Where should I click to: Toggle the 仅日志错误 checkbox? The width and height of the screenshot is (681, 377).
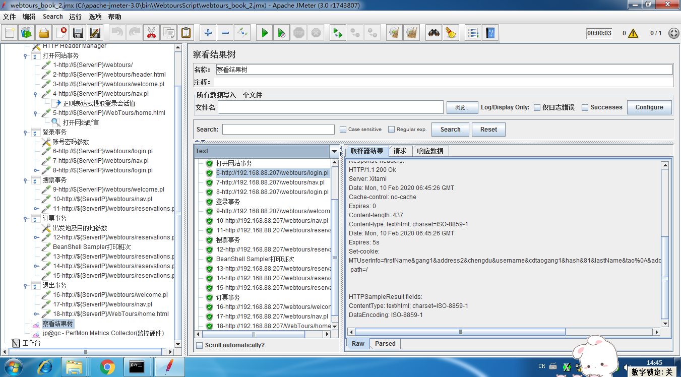(x=537, y=107)
